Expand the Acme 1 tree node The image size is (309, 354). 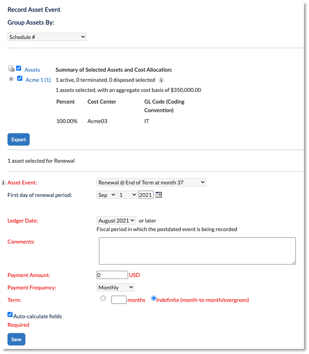11,79
